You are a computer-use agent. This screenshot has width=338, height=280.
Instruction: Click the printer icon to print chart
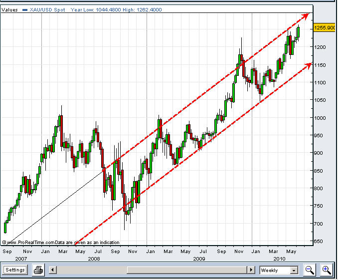pyautogui.click(x=38, y=270)
